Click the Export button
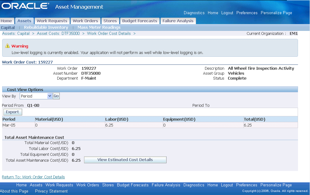The image size is (310, 195). [12, 112]
